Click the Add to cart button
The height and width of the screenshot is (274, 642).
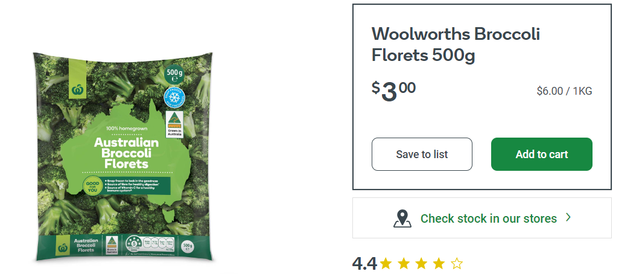[x=541, y=155]
